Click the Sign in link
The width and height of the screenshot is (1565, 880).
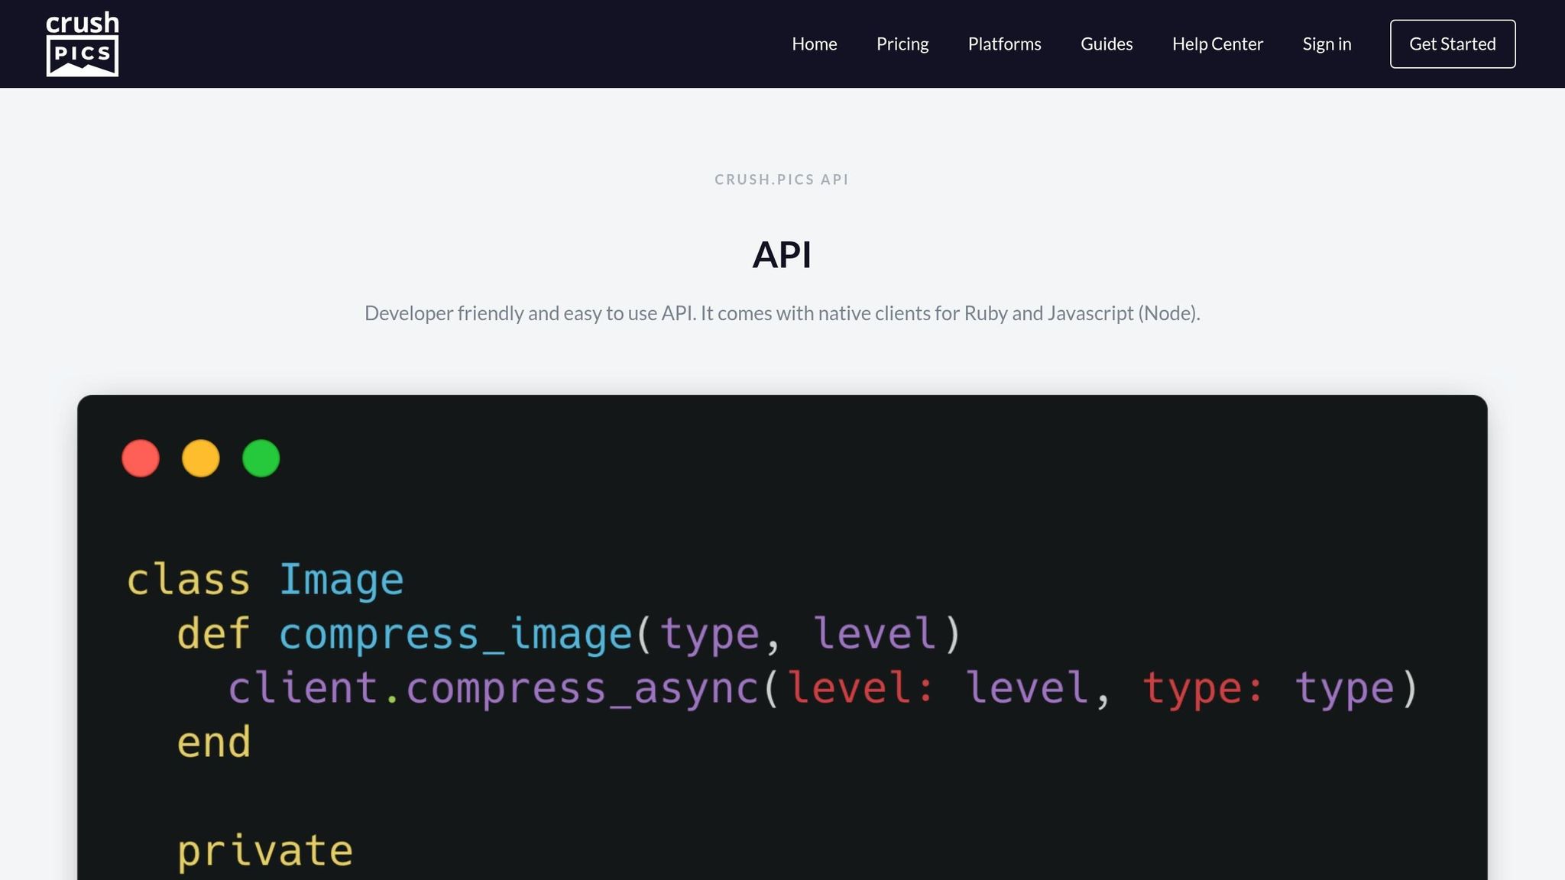[1327, 44]
